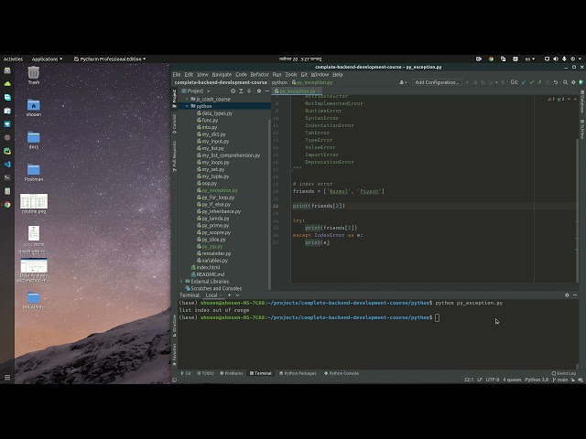Switch to the Python Console tab
Image resolution: width=586 pixels, height=439 pixels.
point(342,373)
